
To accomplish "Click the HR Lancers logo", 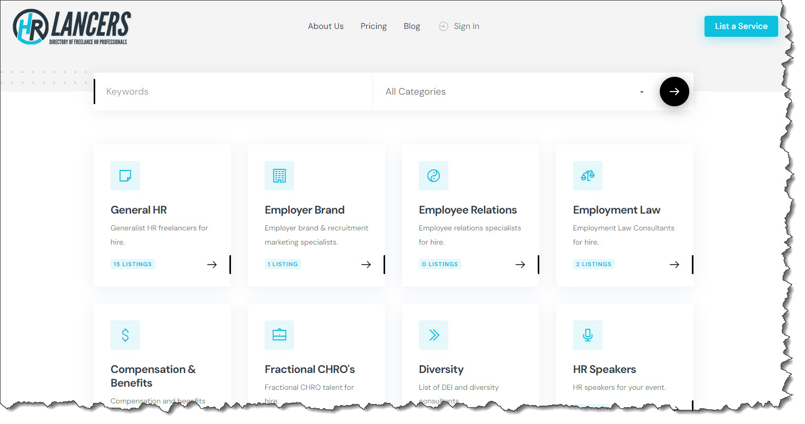I will 70,26.
